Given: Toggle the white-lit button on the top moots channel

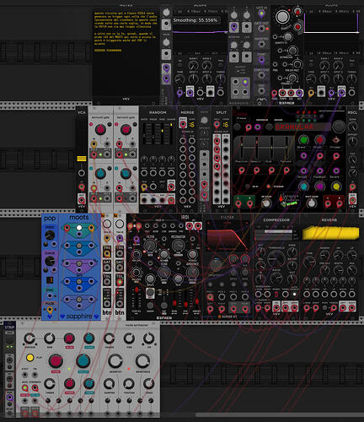Looking at the screenshot, I should click(79, 228).
